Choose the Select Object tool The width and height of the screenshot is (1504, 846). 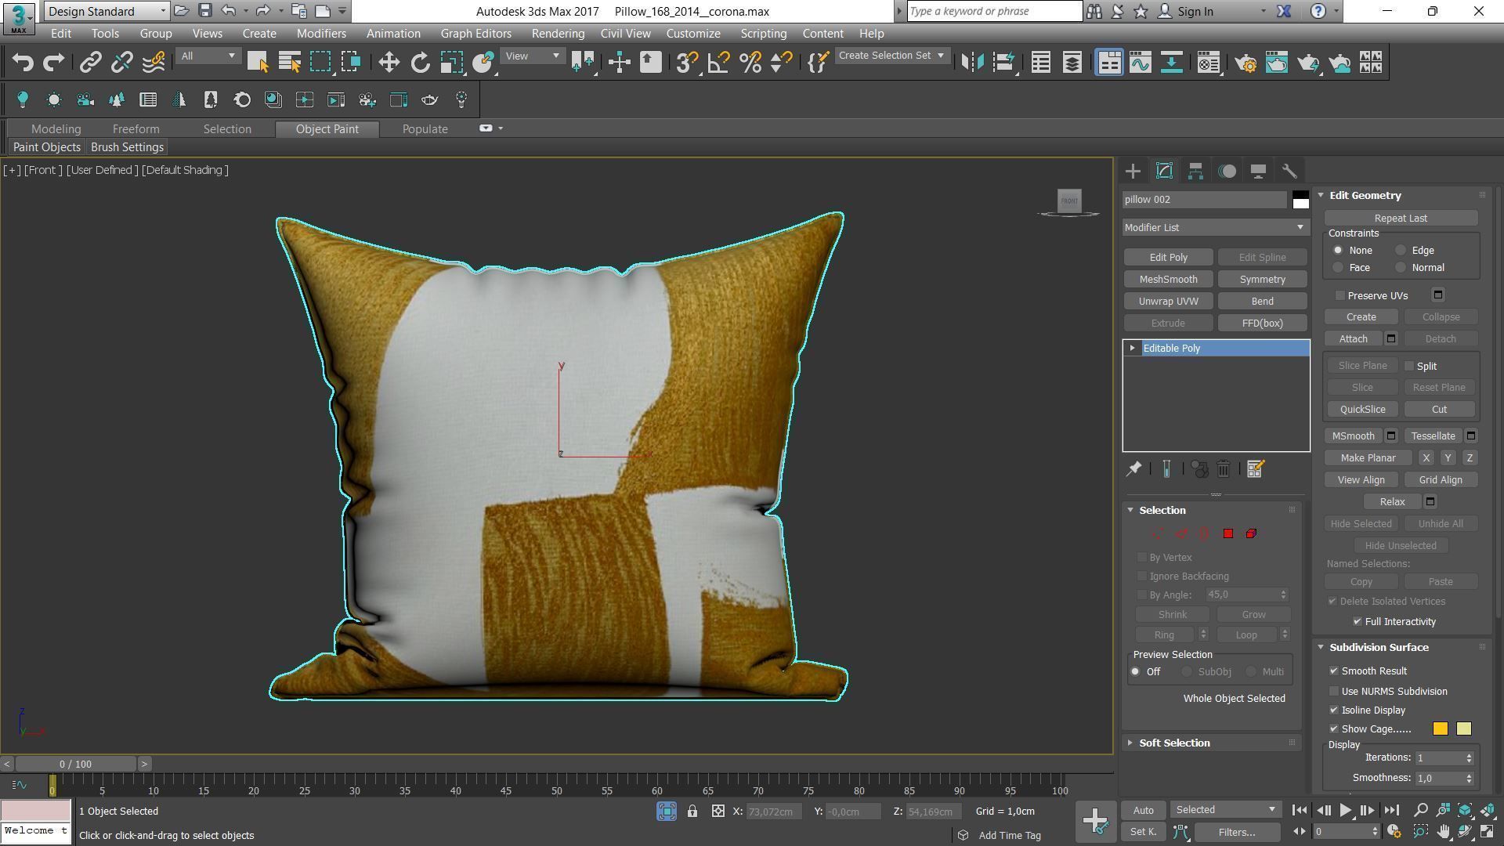click(x=258, y=63)
